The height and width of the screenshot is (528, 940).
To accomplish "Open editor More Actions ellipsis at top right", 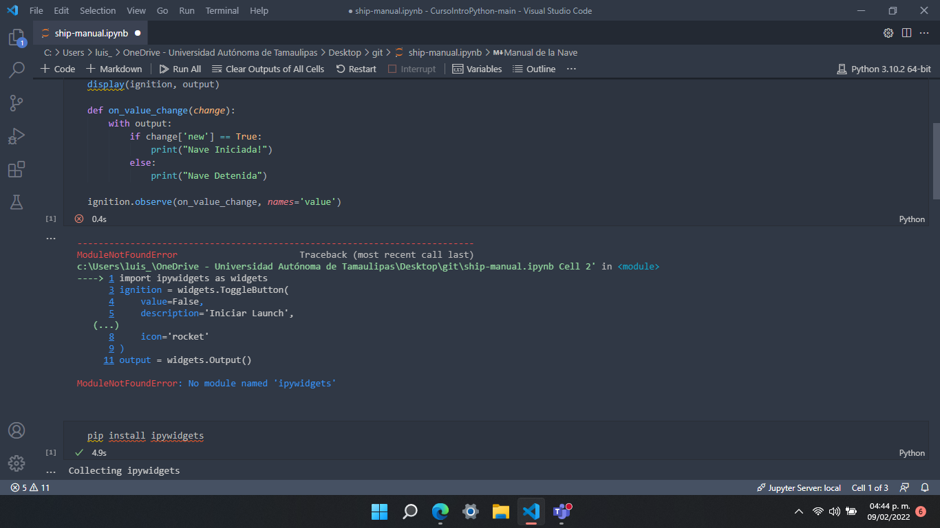I will (924, 33).
